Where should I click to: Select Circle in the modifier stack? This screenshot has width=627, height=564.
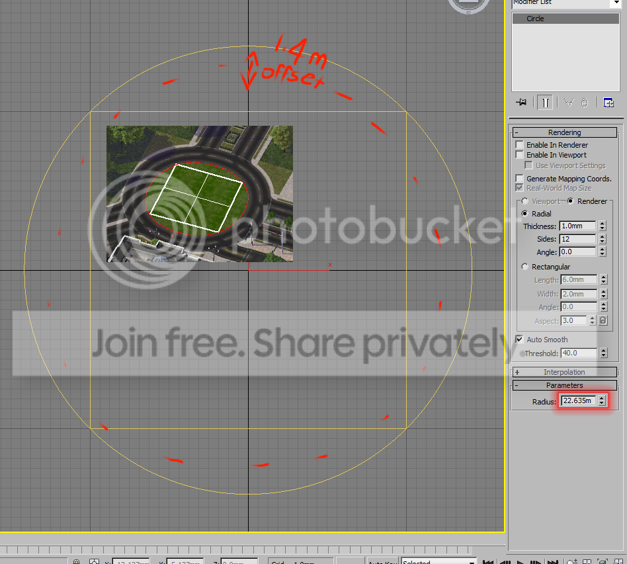click(x=565, y=19)
